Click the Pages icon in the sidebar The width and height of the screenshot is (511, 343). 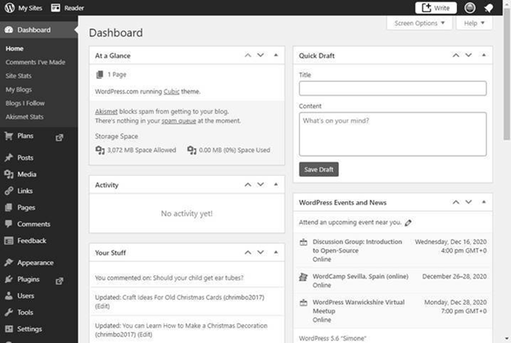click(9, 207)
